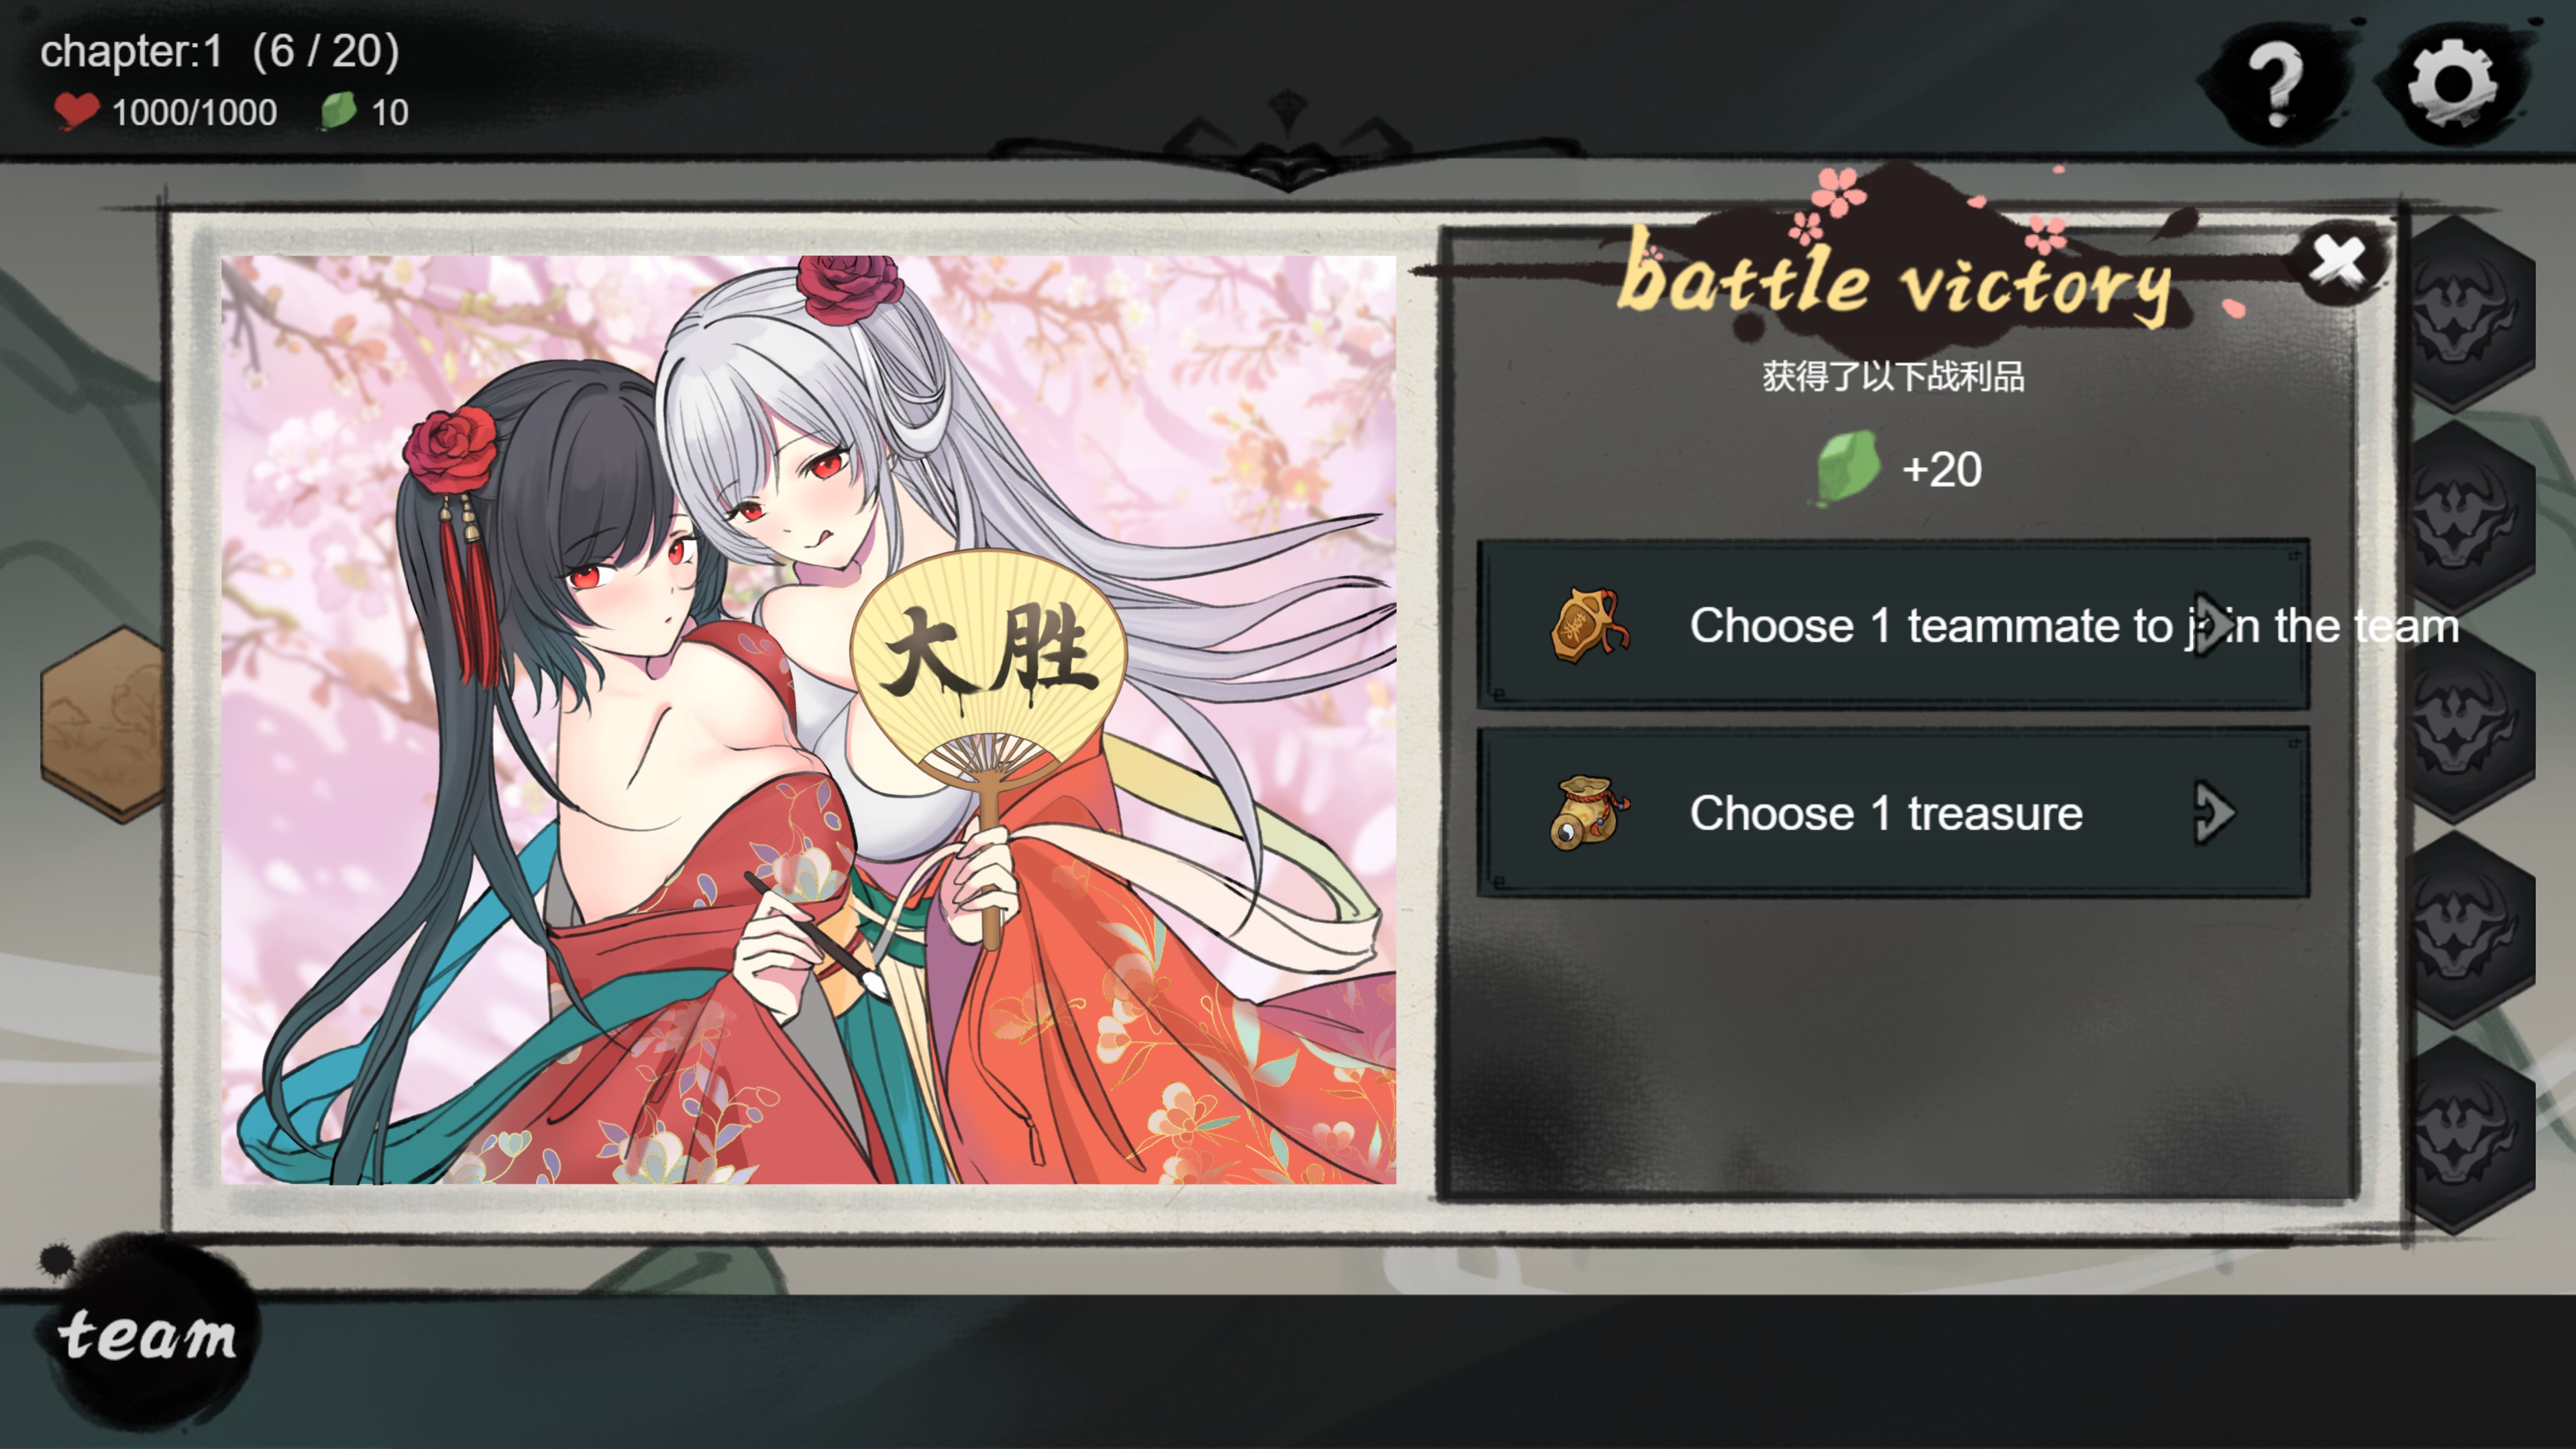Close the battle victory panel
The image size is (2576, 1449).
click(x=2337, y=262)
